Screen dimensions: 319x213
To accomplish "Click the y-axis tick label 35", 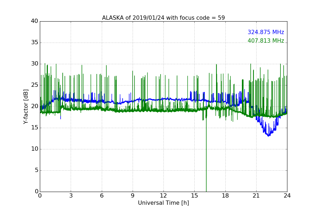I will [35, 42].
